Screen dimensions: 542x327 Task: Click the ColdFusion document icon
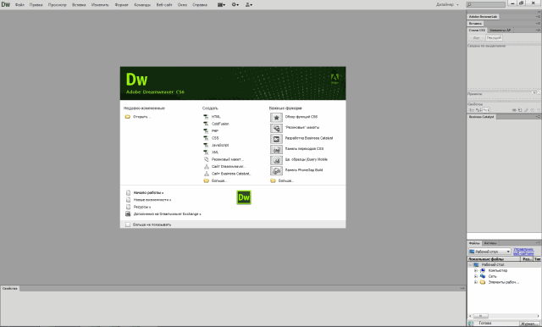tap(206, 124)
